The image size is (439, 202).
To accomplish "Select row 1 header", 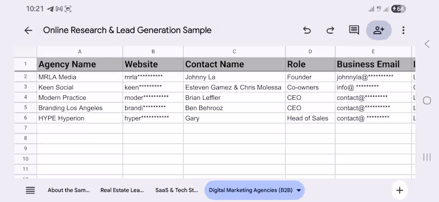I will pos(25,64).
